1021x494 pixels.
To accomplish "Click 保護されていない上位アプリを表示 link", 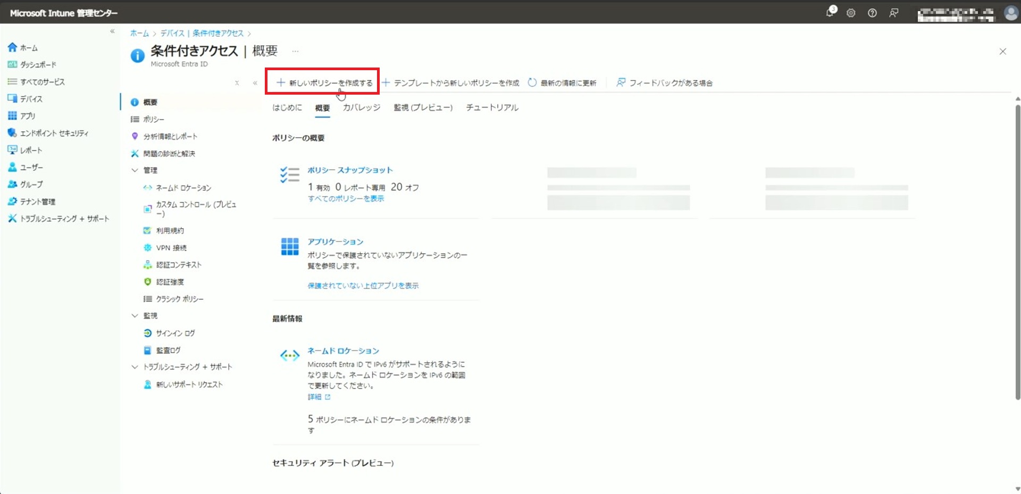I will pos(363,286).
